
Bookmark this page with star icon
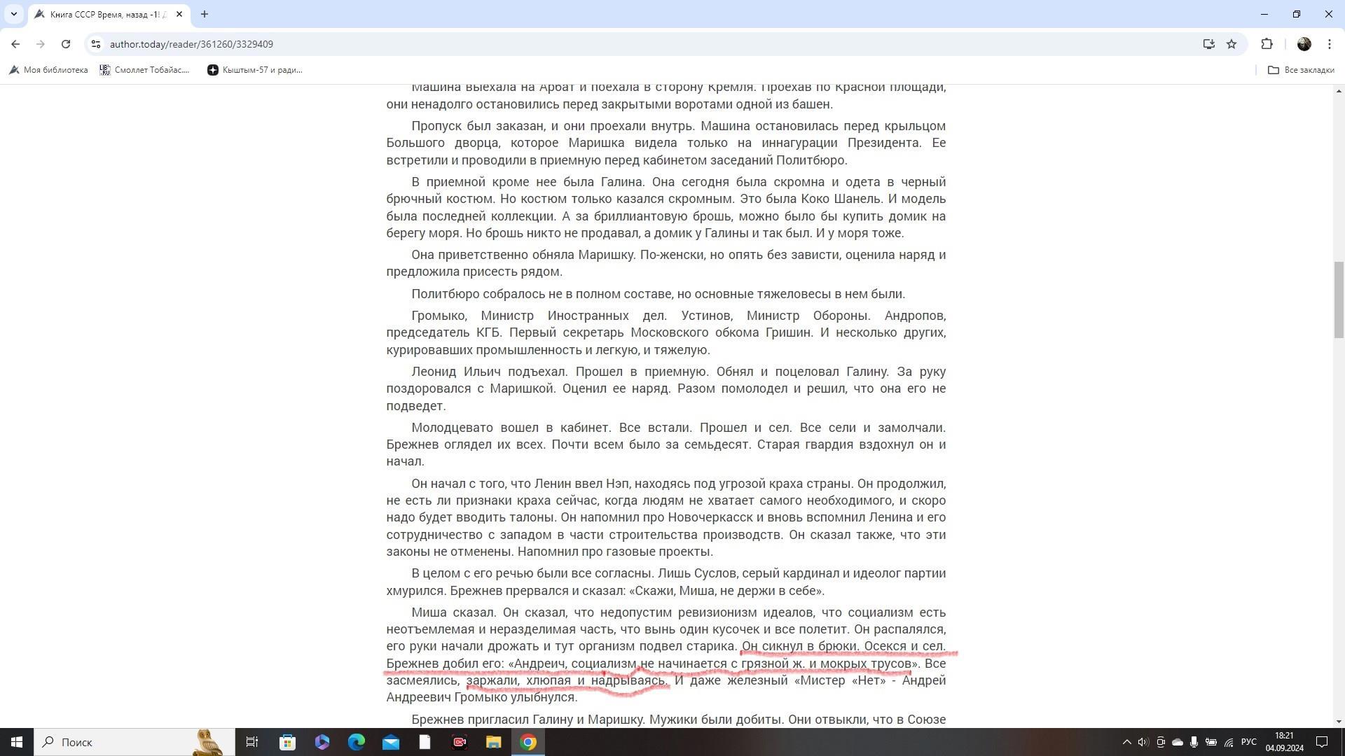1232,44
